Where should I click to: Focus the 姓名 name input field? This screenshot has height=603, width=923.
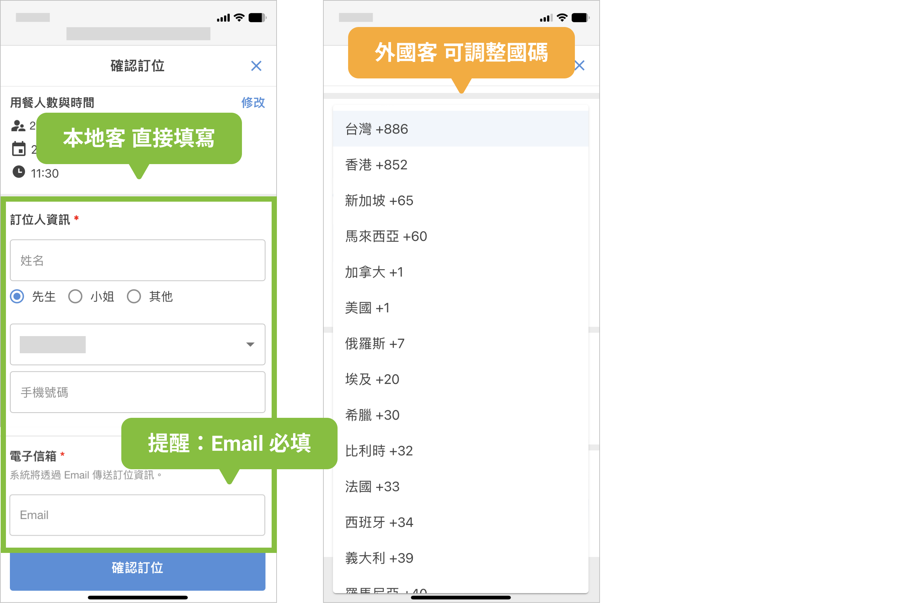[x=137, y=260]
